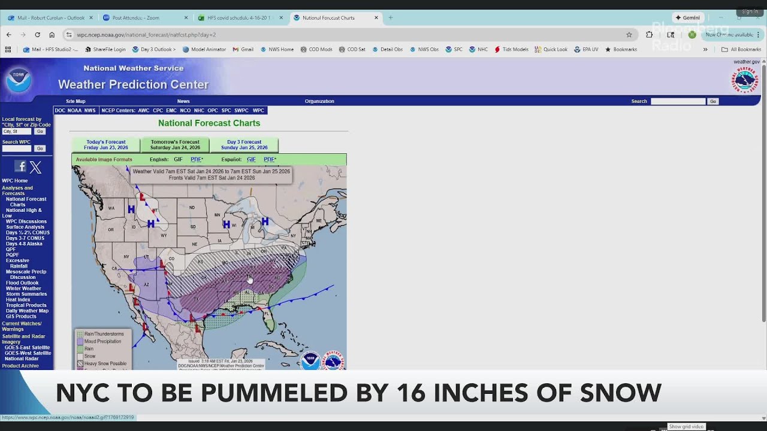The image size is (767, 431).
Task: Open the starred Bookmarks folder in bookmarks bar
Action: [x=621, y=50]
